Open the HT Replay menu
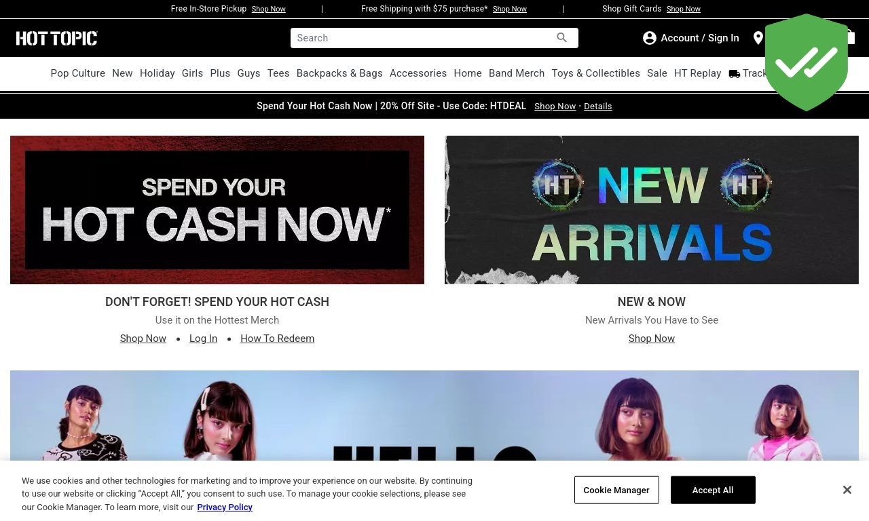This screenshot has width=869, height=521. coord(697,74)
